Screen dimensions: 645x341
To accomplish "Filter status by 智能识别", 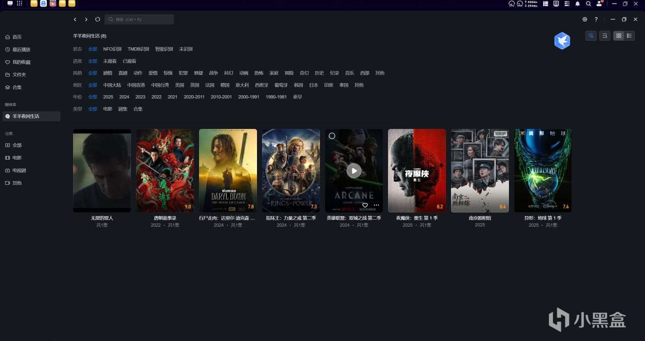I will [164, 49].
